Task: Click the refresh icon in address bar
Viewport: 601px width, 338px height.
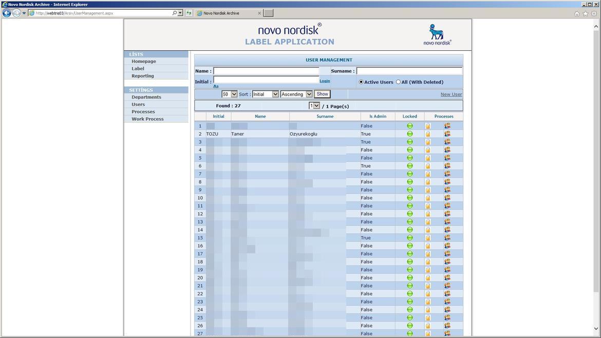Action: click(x=189, y=13)
